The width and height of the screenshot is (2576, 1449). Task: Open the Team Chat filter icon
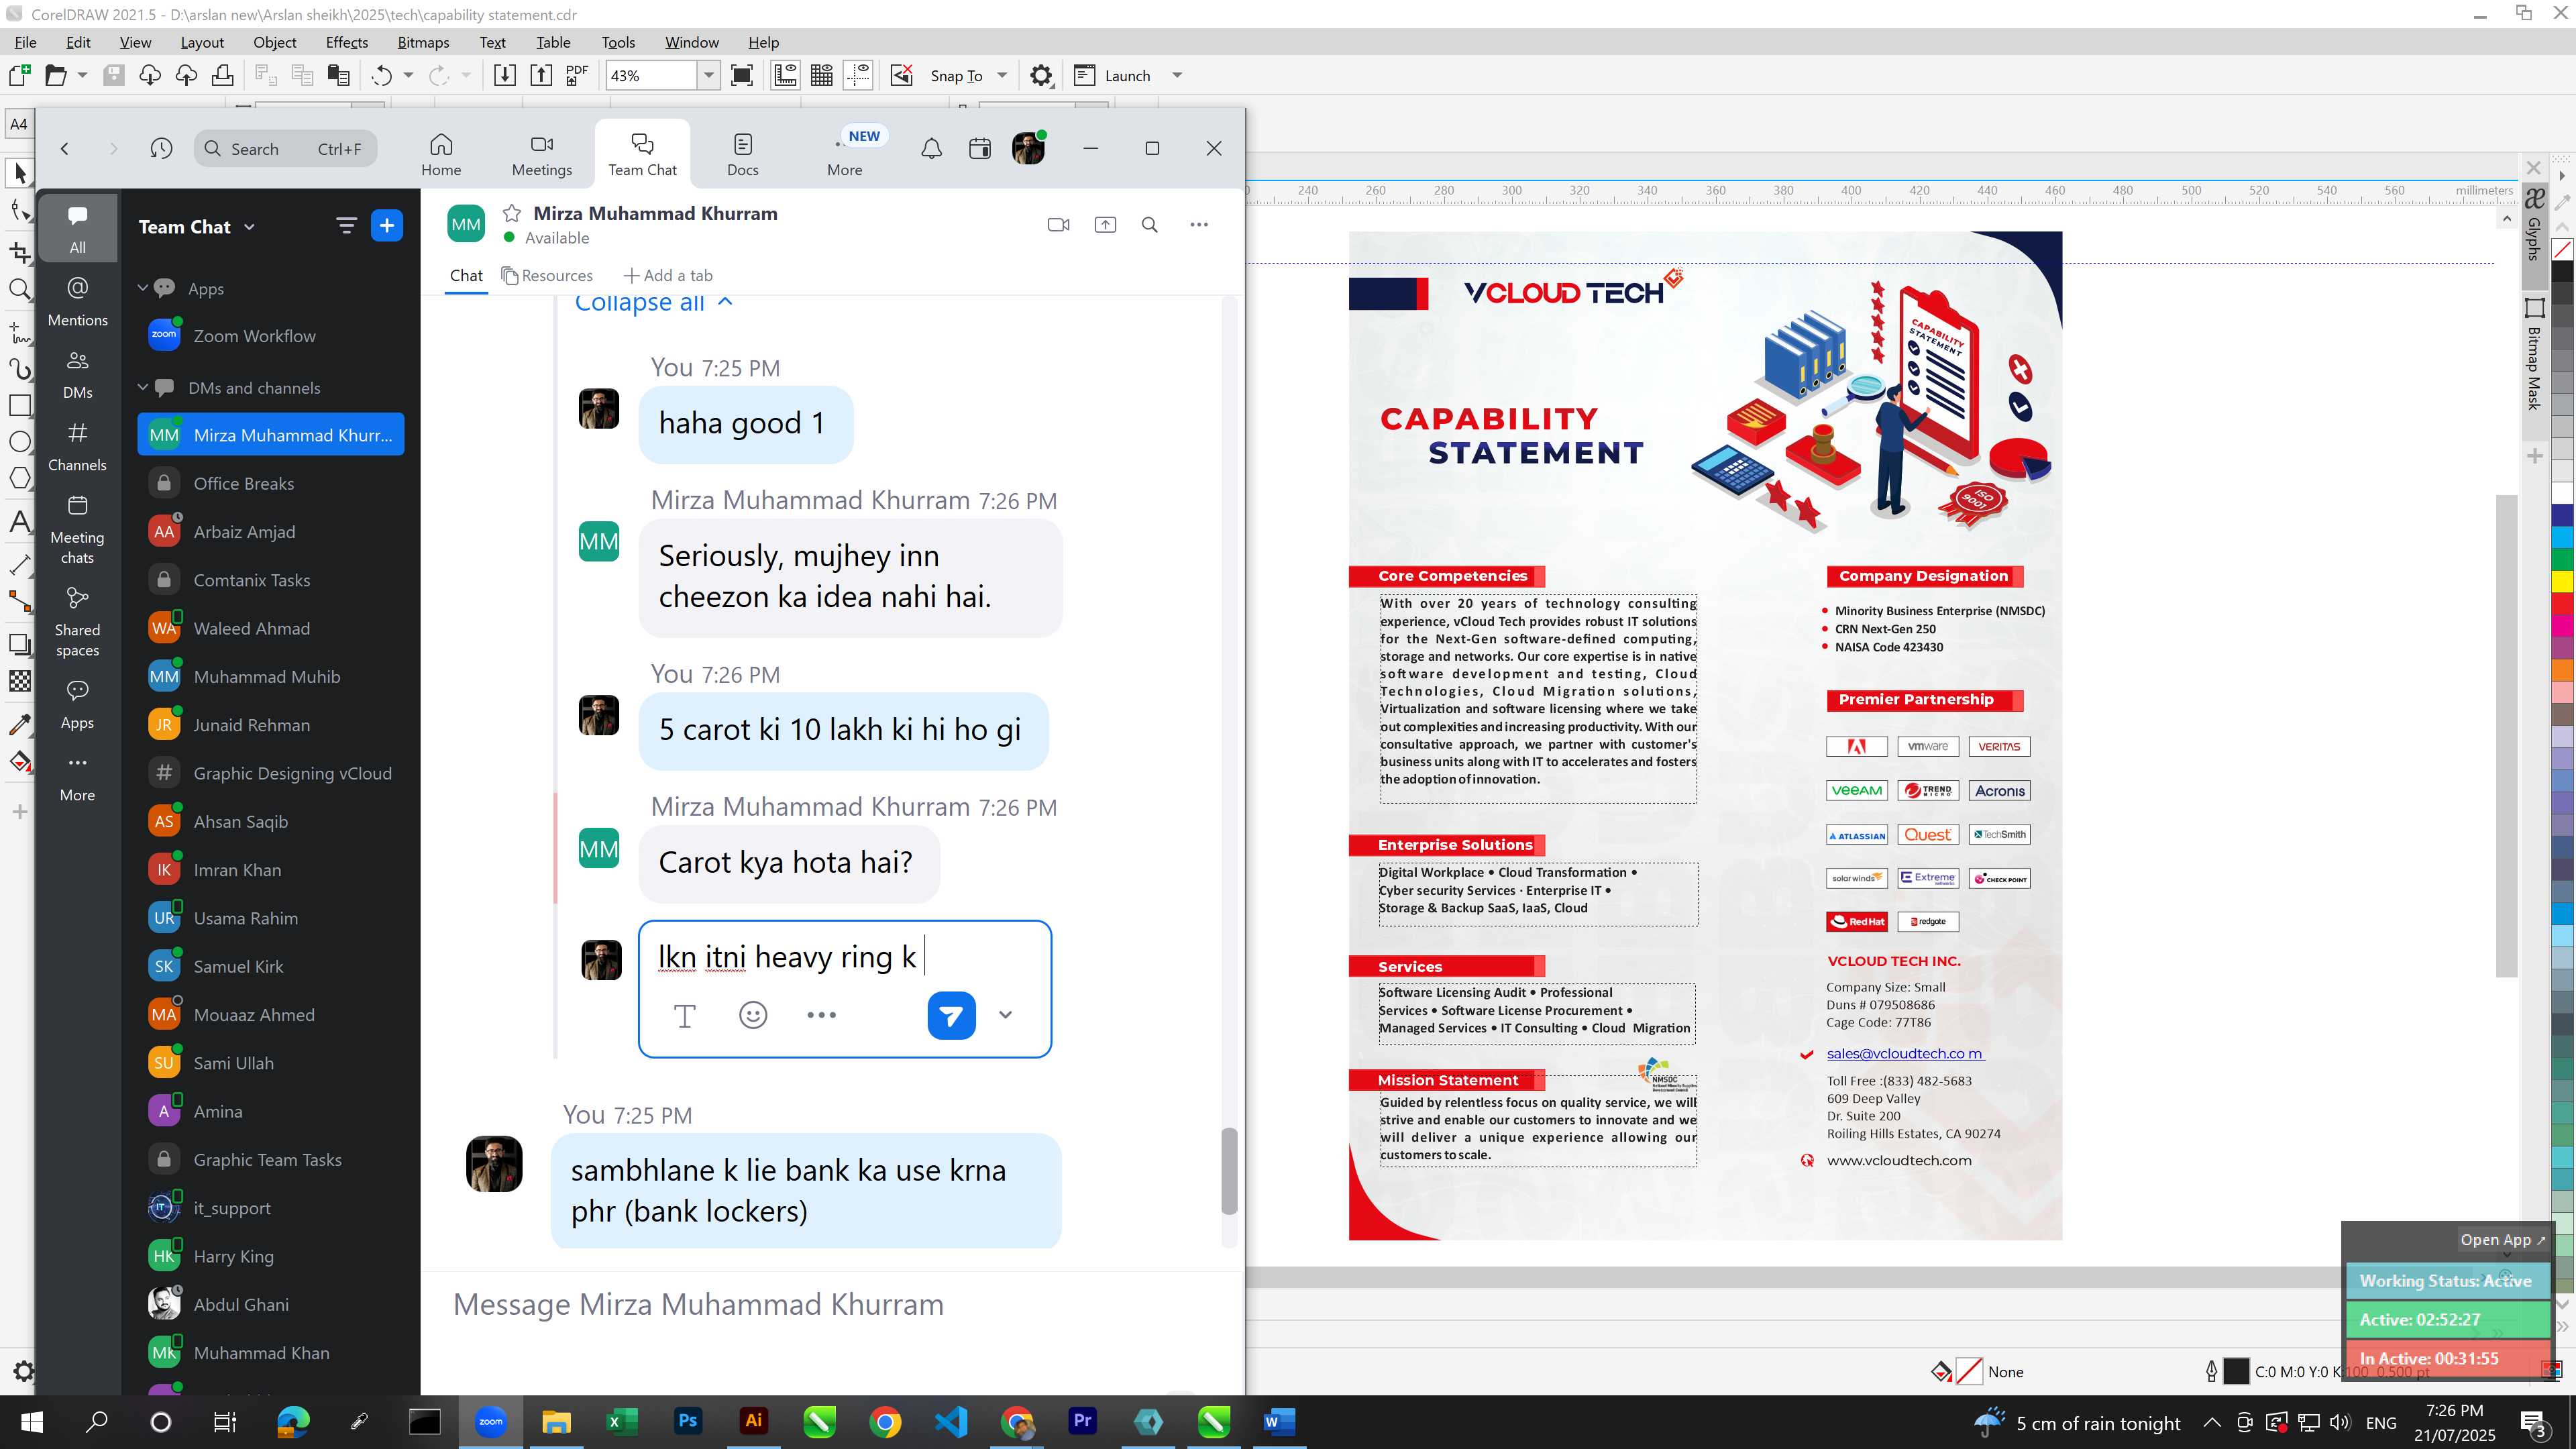pos(346,226)
